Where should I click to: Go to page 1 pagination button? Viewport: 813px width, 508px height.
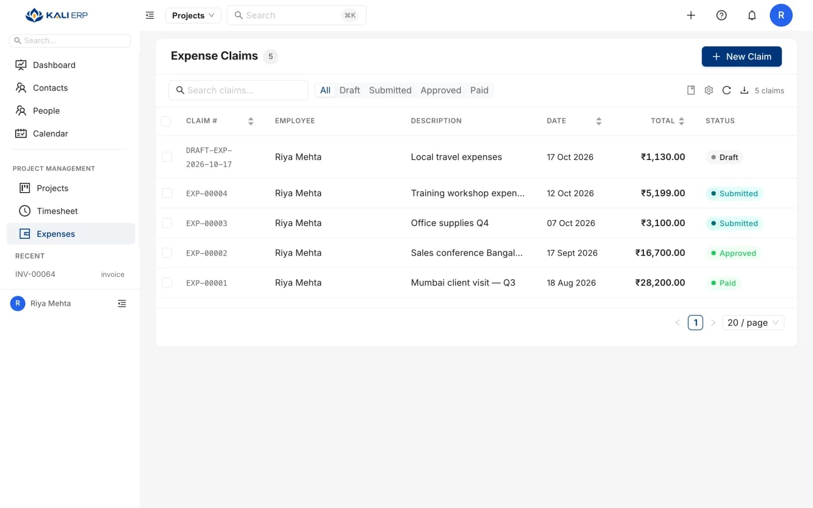(695, 323)
